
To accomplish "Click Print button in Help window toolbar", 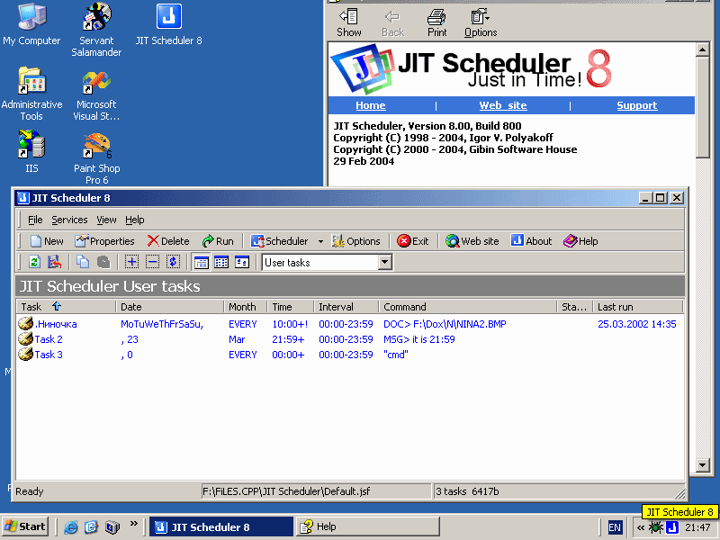I will (x=436, y=23).
